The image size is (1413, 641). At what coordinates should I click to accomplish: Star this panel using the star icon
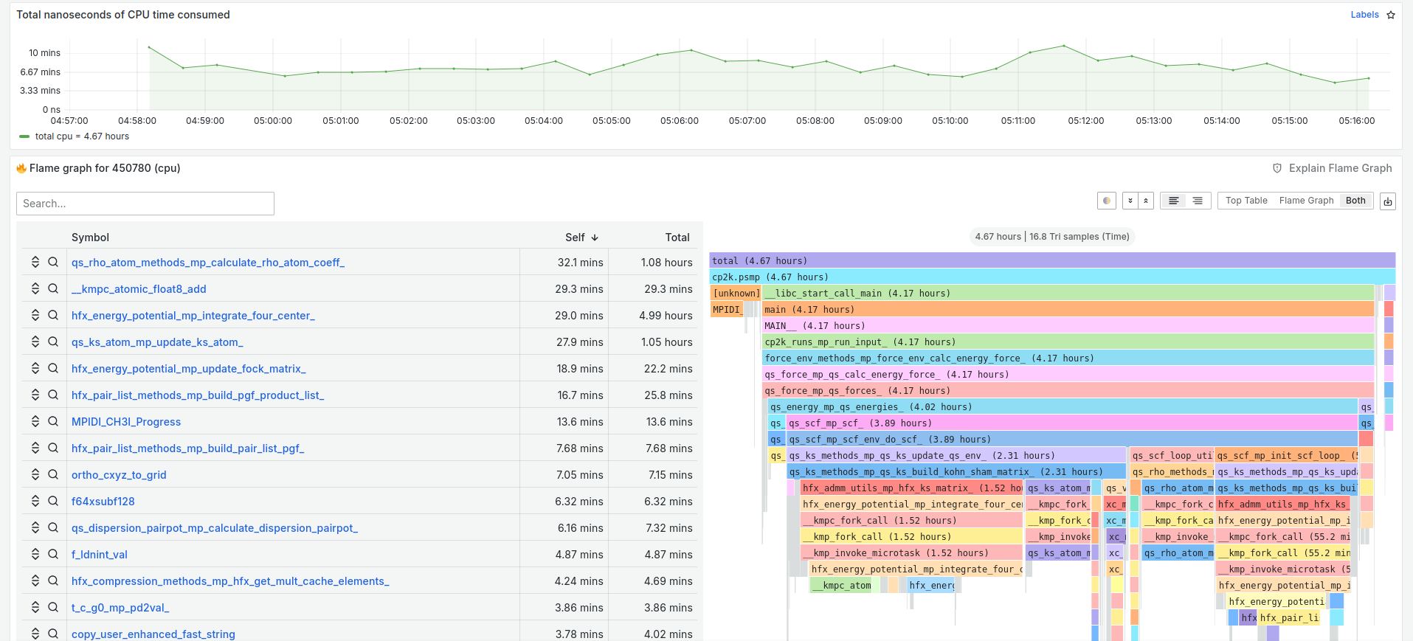click(1391, 15)
